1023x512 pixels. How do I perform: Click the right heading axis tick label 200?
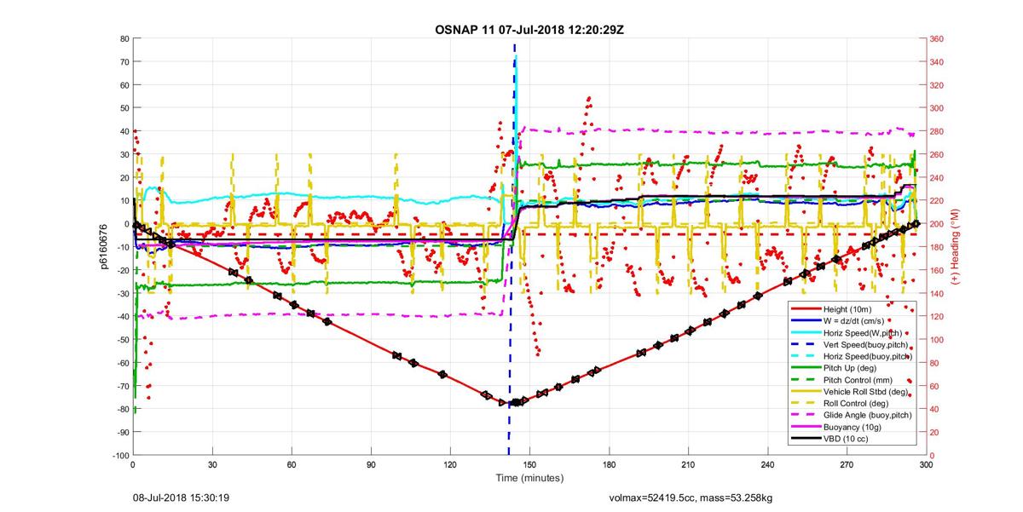(938, 224)
